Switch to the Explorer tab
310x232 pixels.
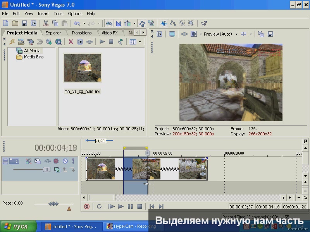coord(53,33)
